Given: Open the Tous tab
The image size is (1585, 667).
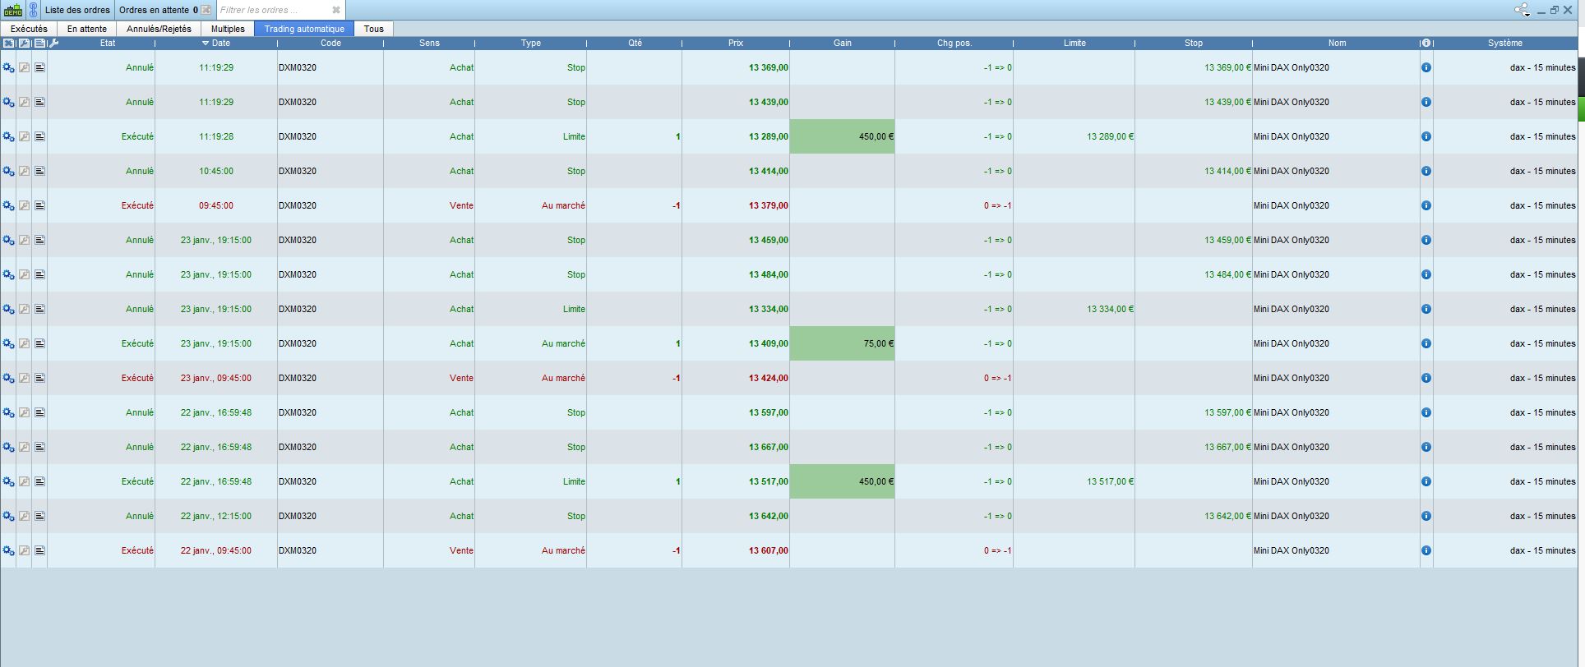Looking at the screenshot, I should pyautogui.click(x=374, y=29).
